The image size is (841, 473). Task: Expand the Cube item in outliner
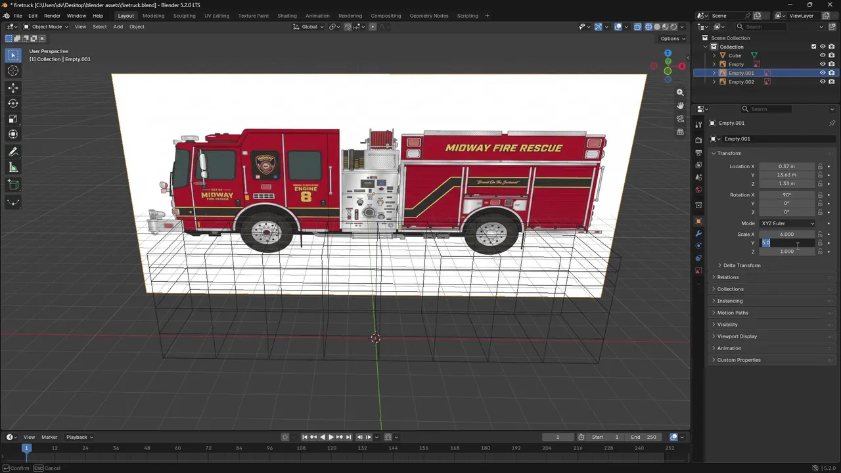[714, 56]
